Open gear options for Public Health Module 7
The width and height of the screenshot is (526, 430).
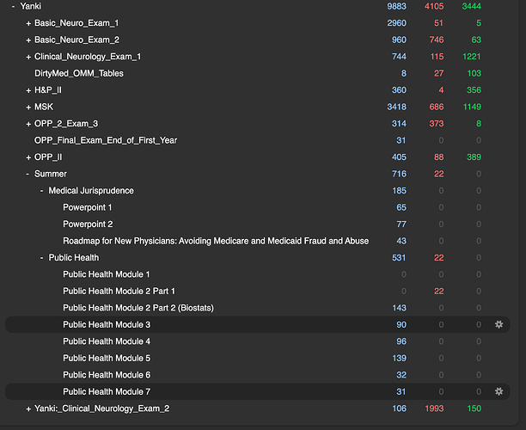[498, 391]
